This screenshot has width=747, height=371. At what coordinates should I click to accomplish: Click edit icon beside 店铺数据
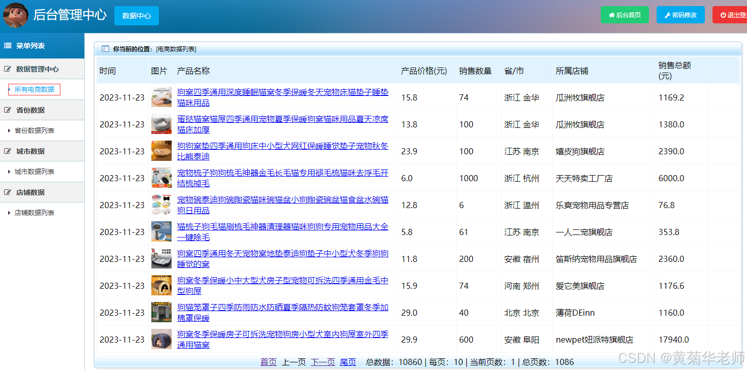tap(8, 192)
